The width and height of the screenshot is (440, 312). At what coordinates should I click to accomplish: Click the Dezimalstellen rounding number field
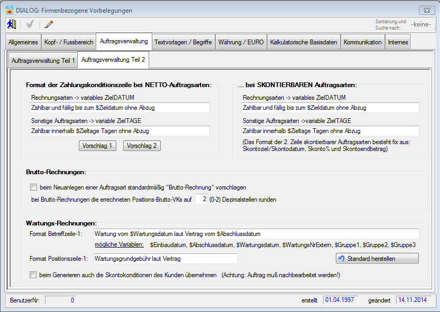(x=201, y=199)
